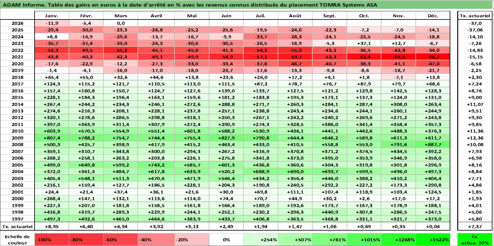494x246 pixels.
Task: Click the '+12,36' actuarial rate for 2009
Action: tap(475, 138)
